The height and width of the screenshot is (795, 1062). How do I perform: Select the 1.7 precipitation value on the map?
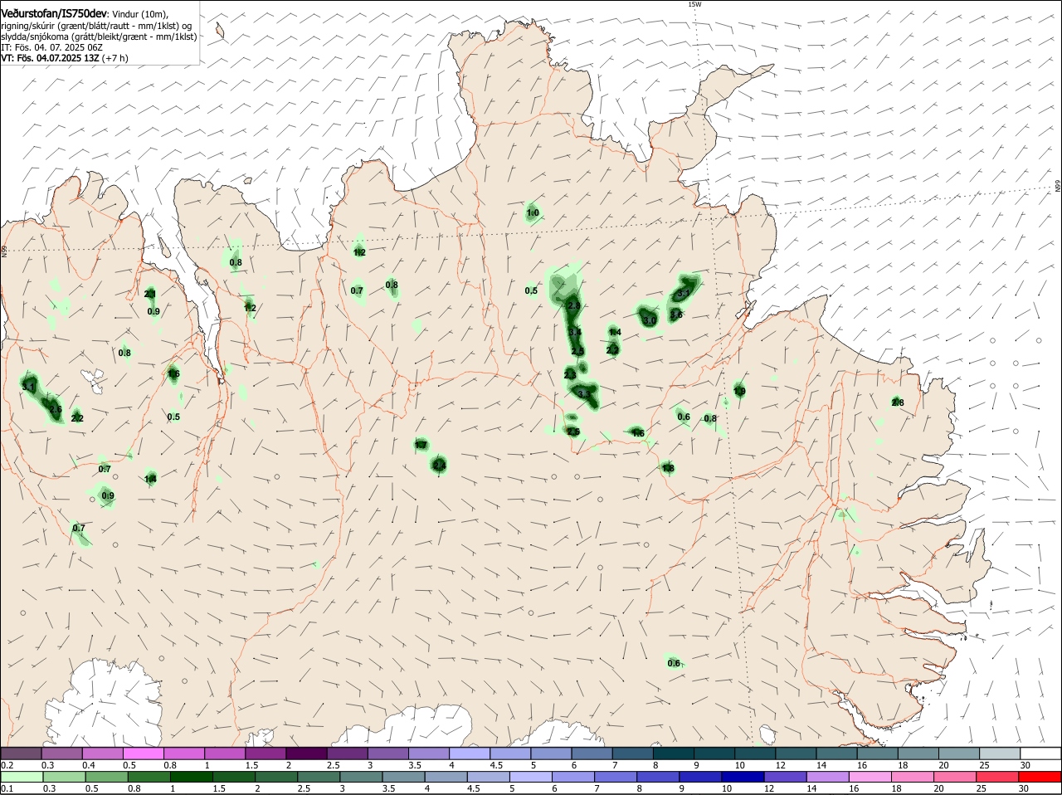tap(421, 446)
